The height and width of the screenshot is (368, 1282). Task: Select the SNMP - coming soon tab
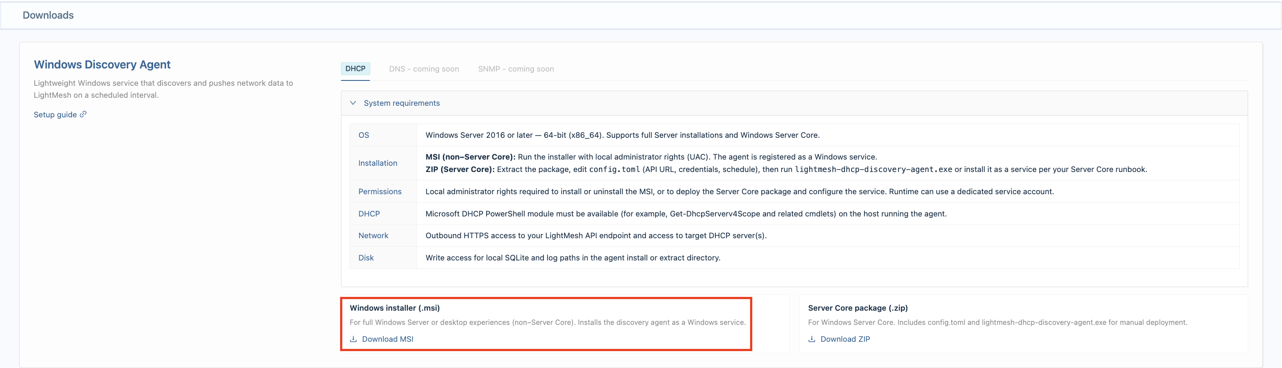click(516, 69)
